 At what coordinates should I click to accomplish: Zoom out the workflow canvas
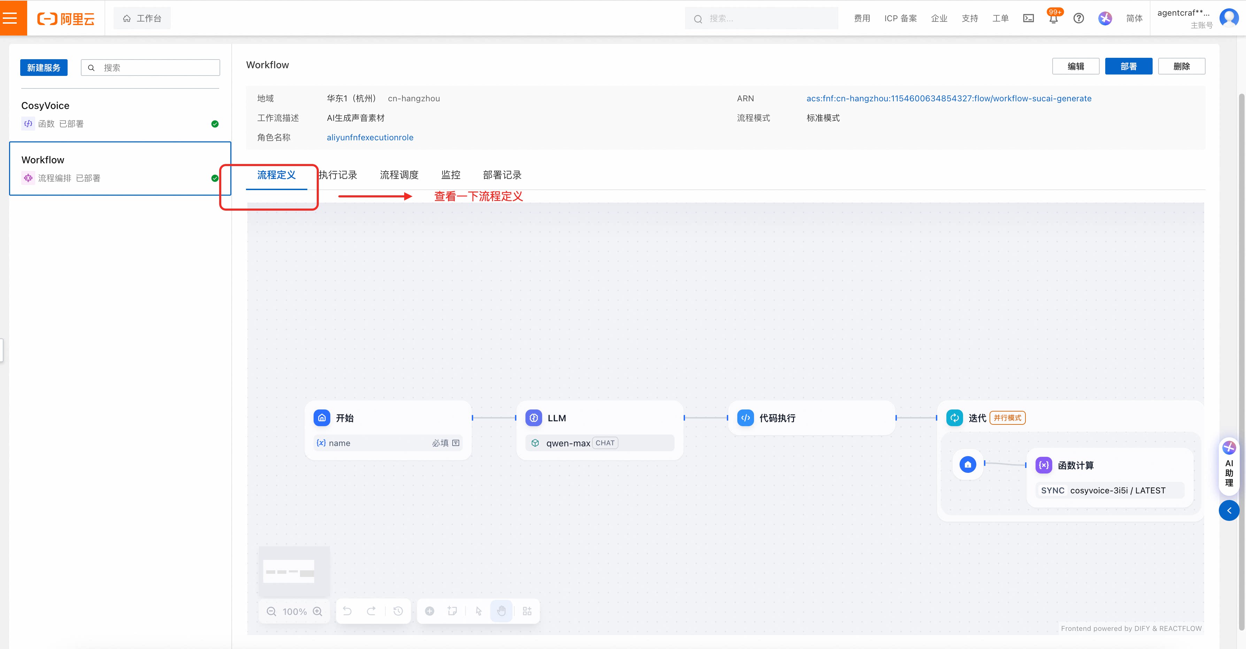[271, 611]
